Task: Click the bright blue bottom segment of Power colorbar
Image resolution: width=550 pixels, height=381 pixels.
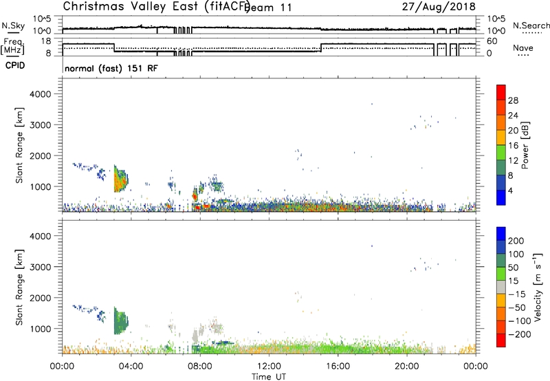Action: (501, 197)
